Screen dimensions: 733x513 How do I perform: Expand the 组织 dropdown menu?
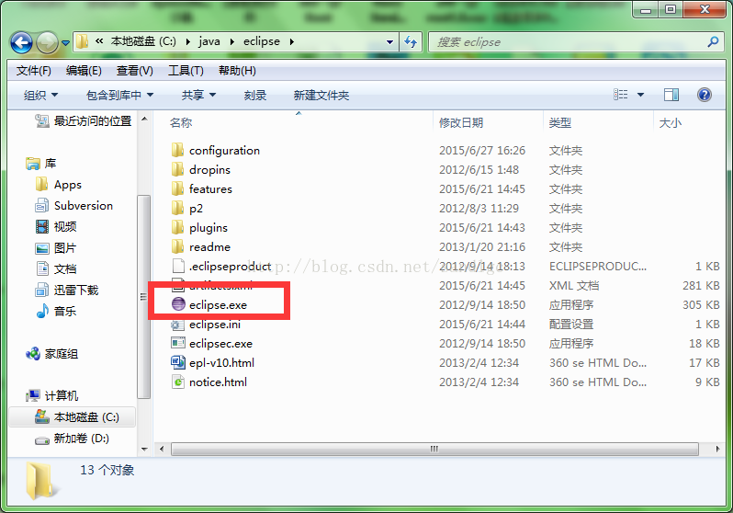tap(41, 96)
